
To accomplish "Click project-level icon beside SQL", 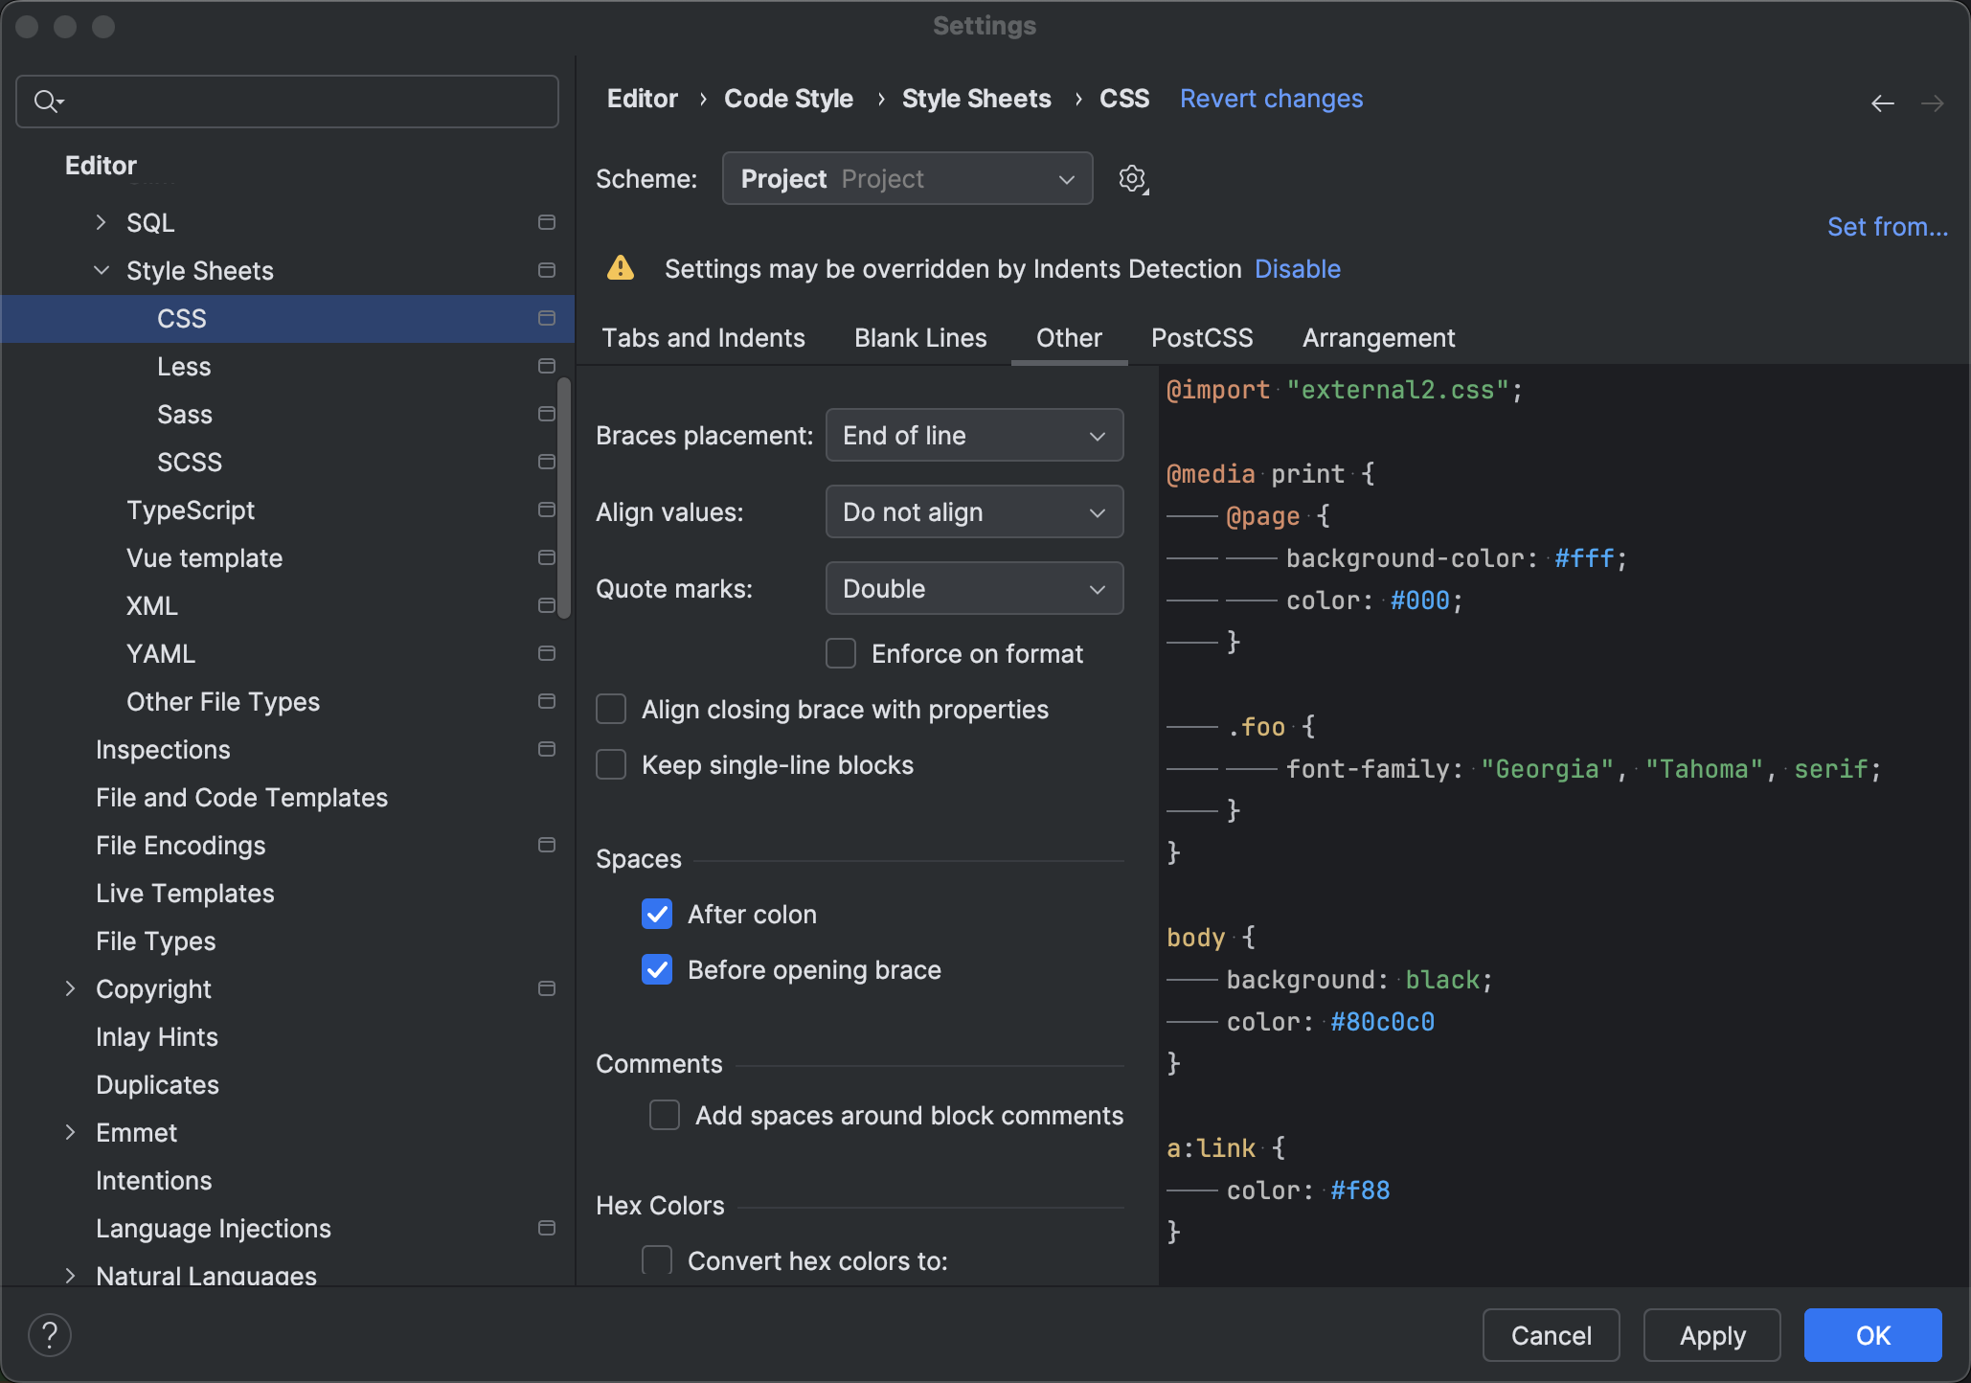I will (547, 222).
